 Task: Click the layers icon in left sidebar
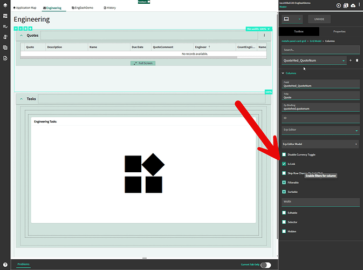[x=5, y=5]
